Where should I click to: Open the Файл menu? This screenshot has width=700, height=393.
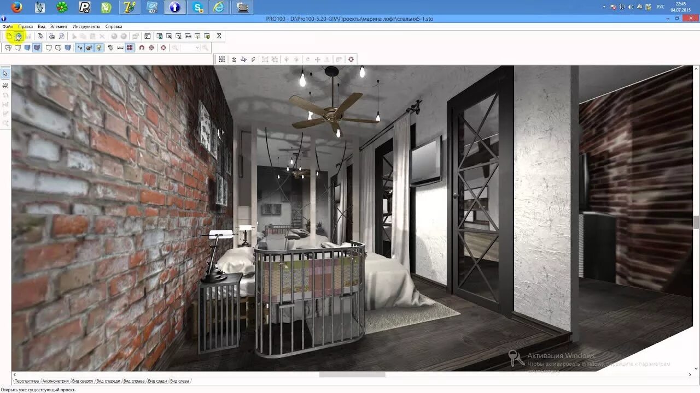point(8,26)
